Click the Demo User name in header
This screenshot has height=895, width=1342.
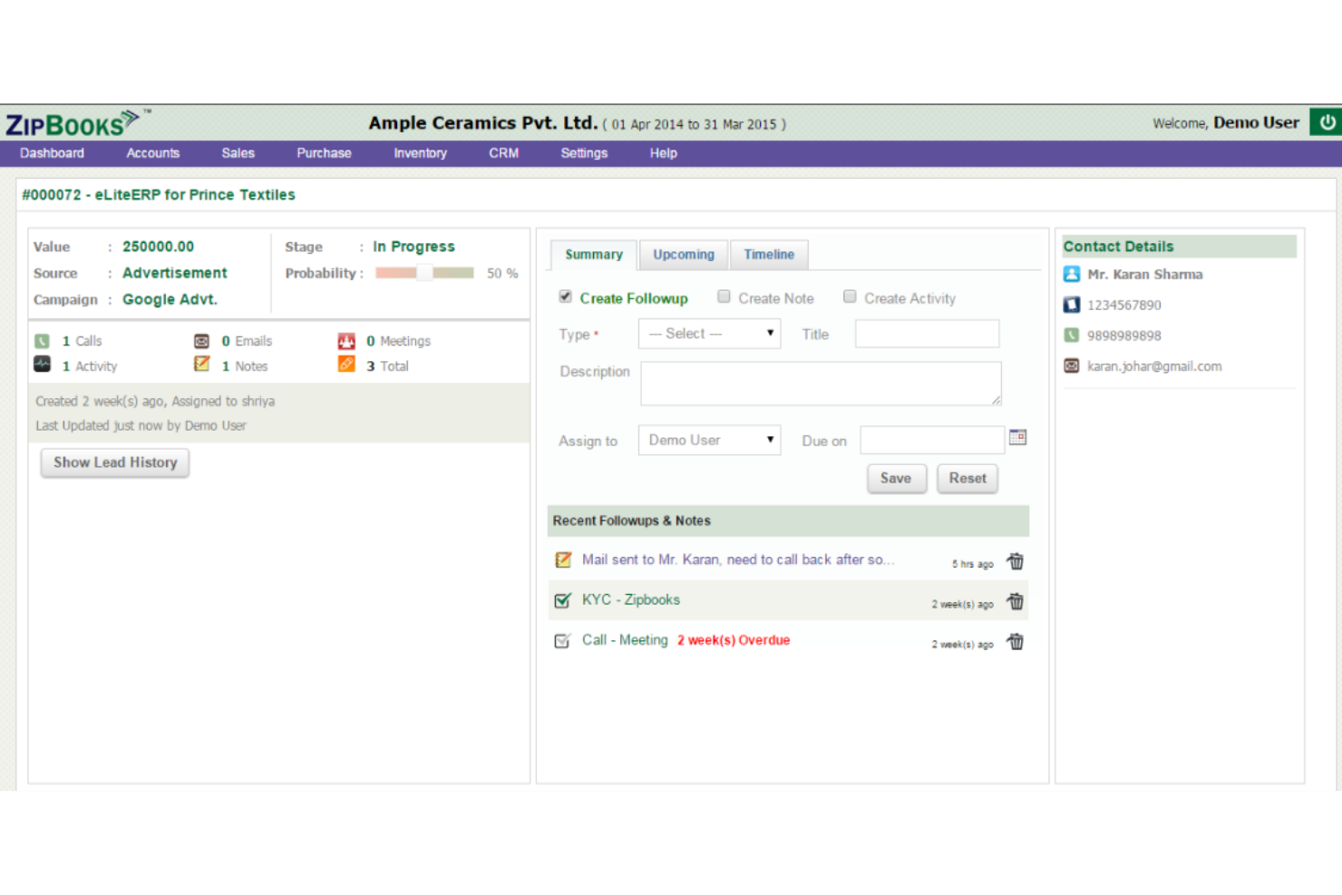(1256, 122)
